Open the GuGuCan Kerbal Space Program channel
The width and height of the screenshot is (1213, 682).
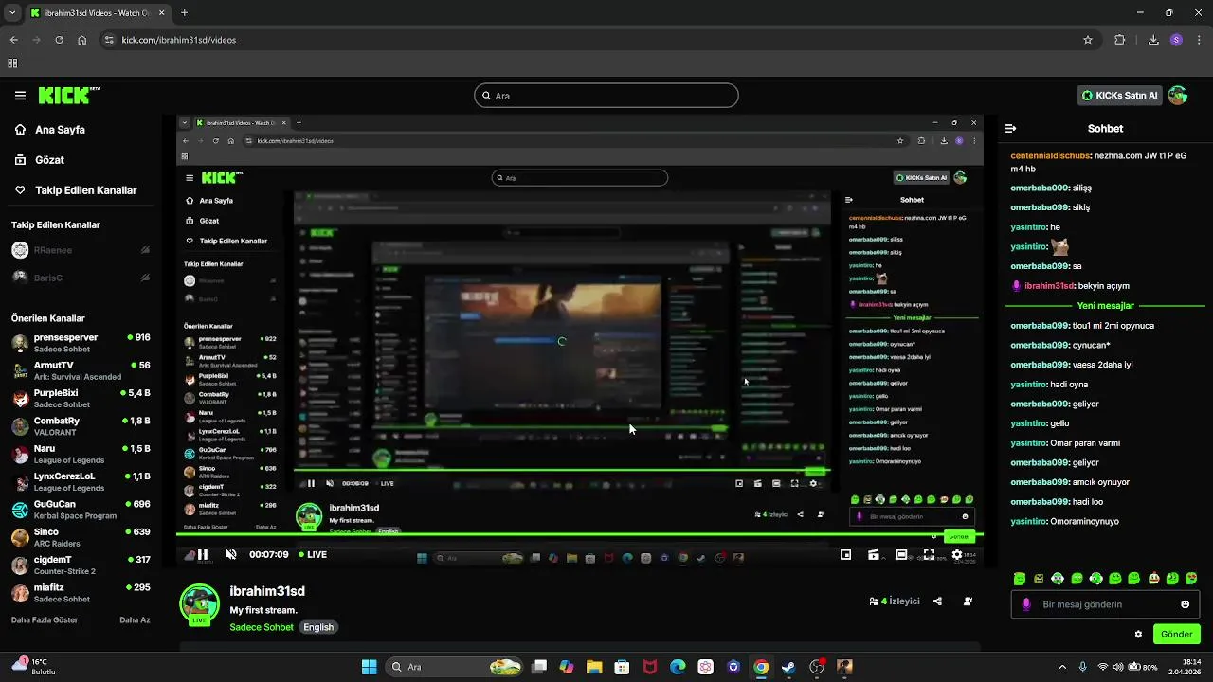tap(81, 510)
